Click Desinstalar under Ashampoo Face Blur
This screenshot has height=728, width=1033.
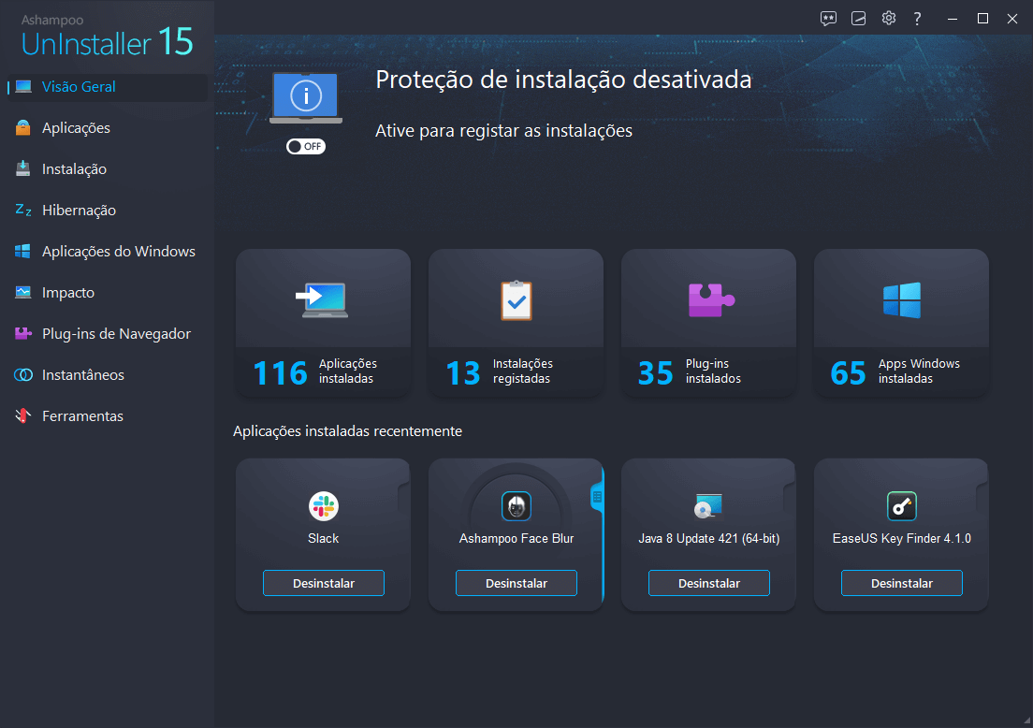[516, 583]
